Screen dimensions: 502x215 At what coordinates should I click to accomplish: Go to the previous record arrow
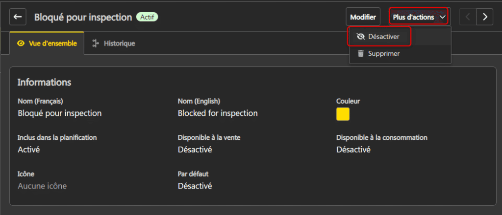click(x=468, y=17)
